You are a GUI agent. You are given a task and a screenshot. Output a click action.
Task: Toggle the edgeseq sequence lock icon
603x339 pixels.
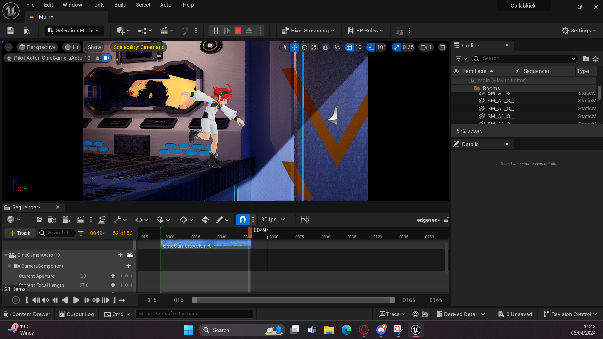coord(446,220)
